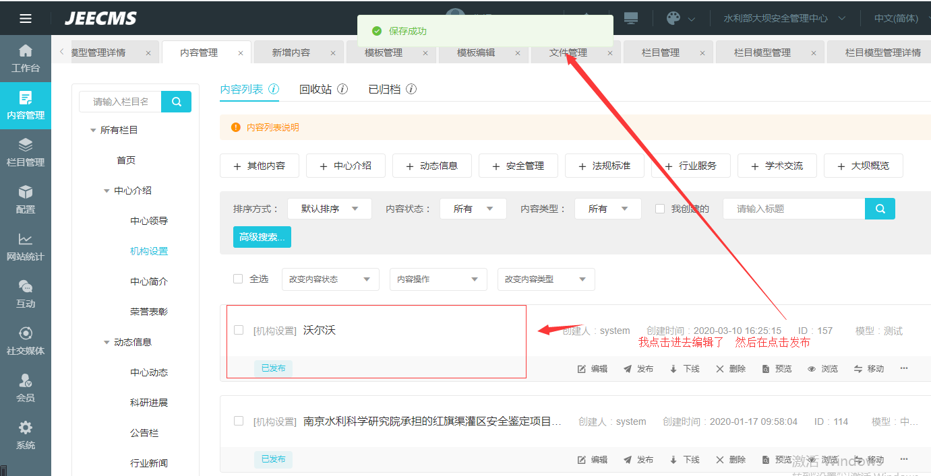Open 改变内容状态 dropdown

coord(330,279)
